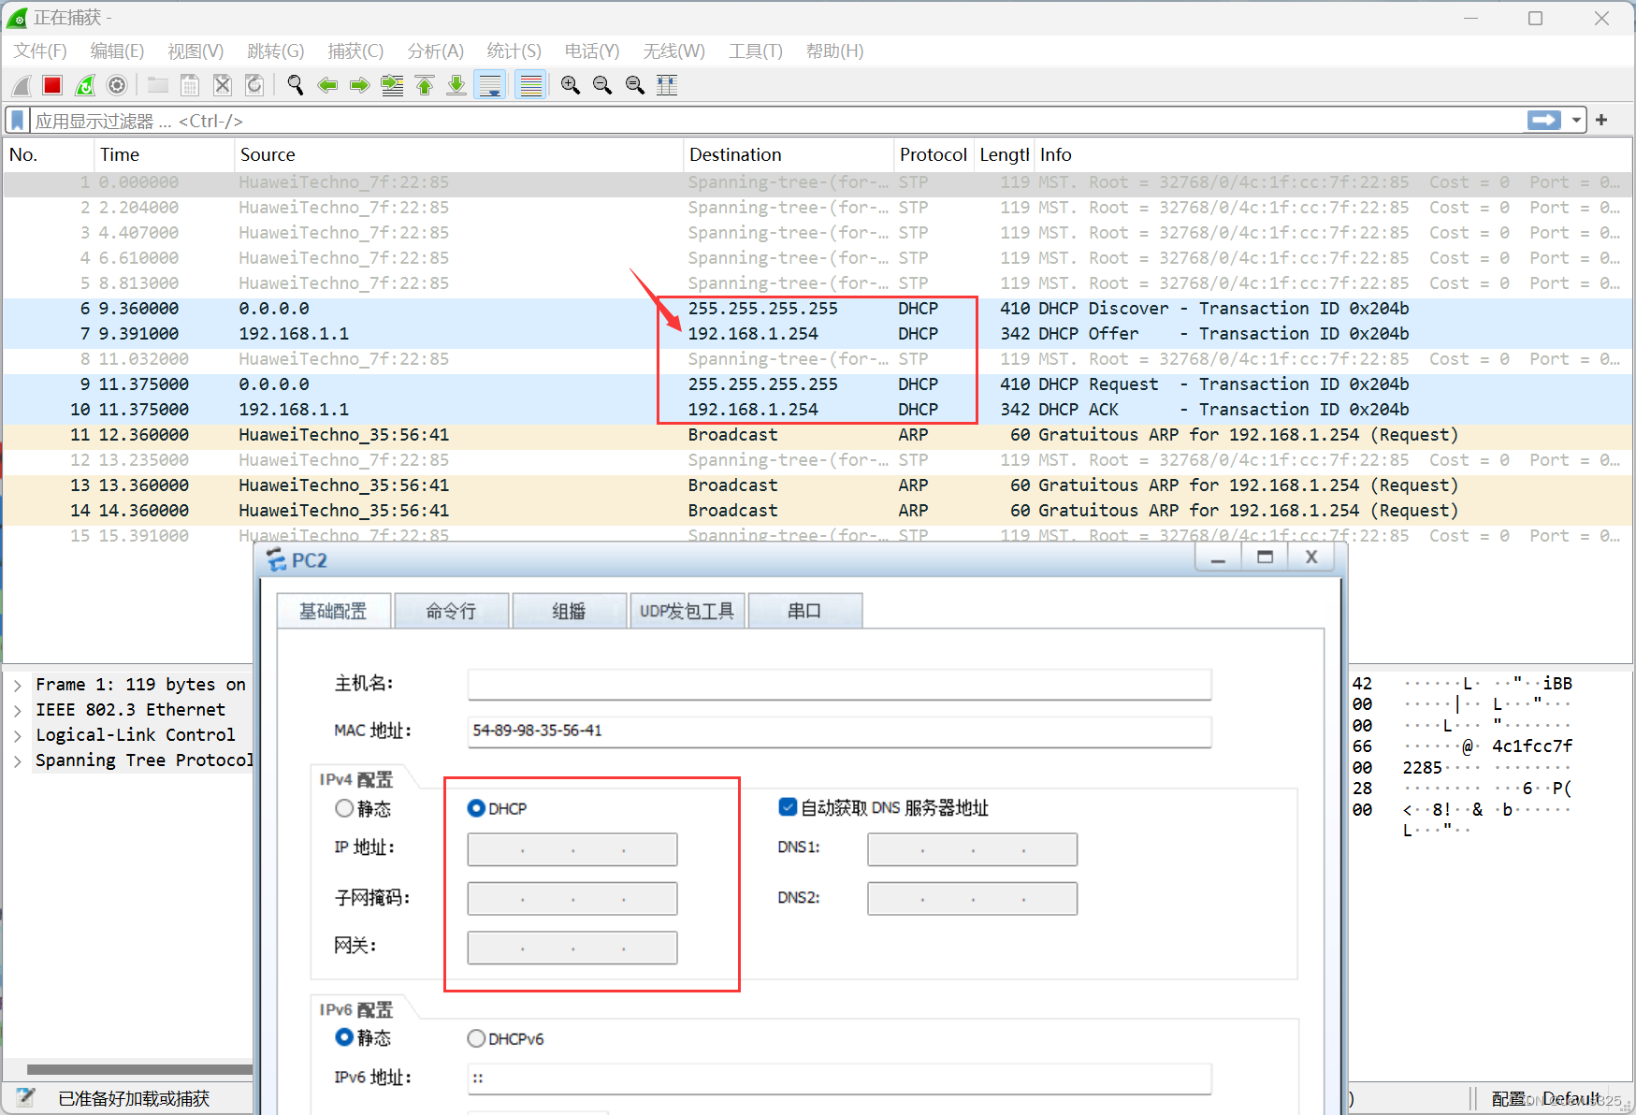1636x1115 pixels.
Task: Click the display filter input field
Action: [x=776, y=121]
